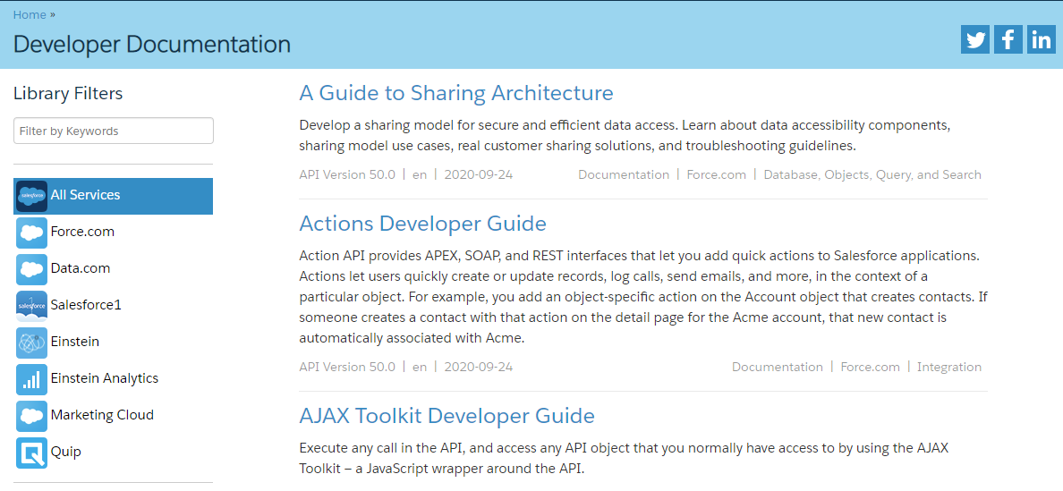Click the Developer Documentation page title
Image resolution: width=1063 pixels, height=491 pixels.
(152, 44)
